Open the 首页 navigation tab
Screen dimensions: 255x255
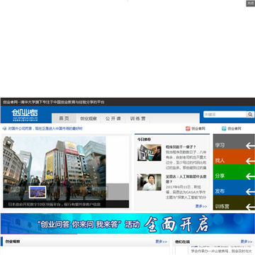(x=64, y=118)
